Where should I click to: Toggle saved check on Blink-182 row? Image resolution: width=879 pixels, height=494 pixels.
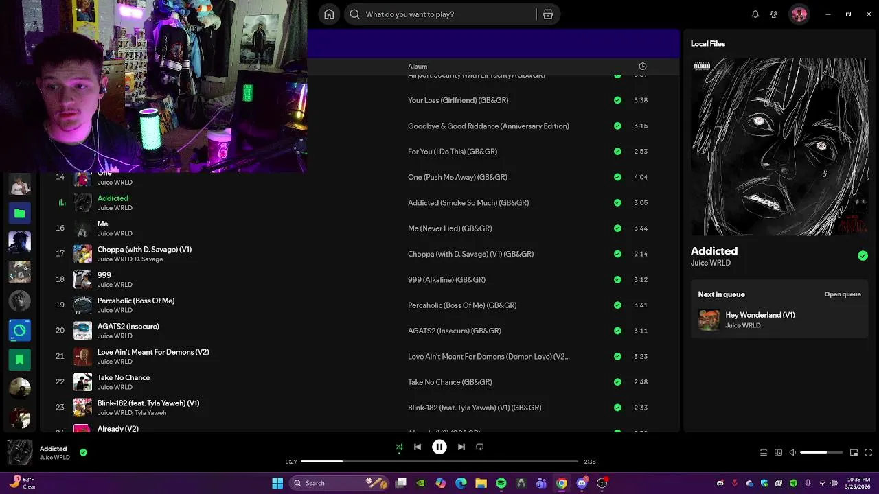pyautogui.click(x=617, y=408)
